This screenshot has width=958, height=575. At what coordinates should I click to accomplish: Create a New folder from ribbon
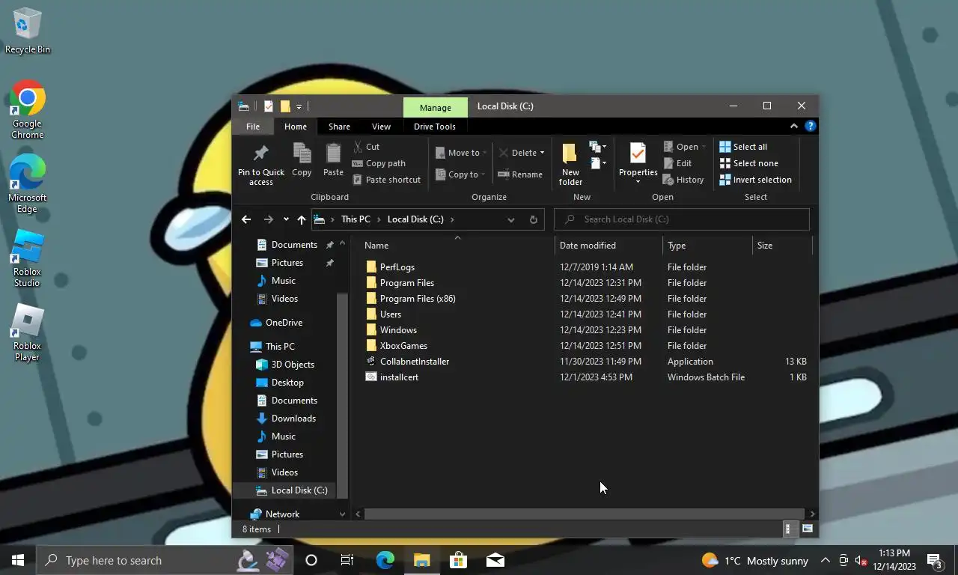click(570, 163)
